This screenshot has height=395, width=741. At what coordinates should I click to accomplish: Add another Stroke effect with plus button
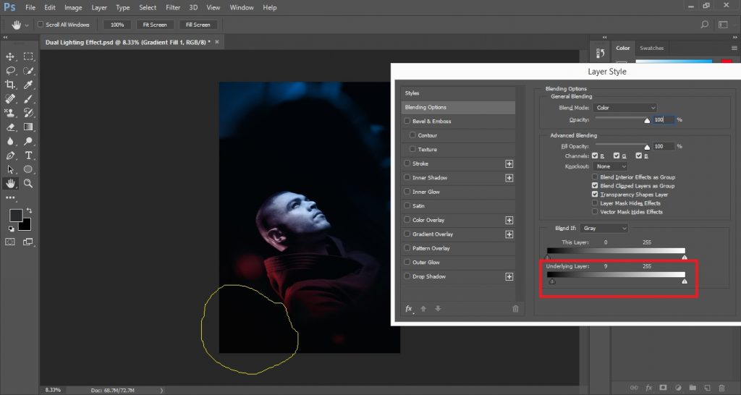click(x=509, y=163)
